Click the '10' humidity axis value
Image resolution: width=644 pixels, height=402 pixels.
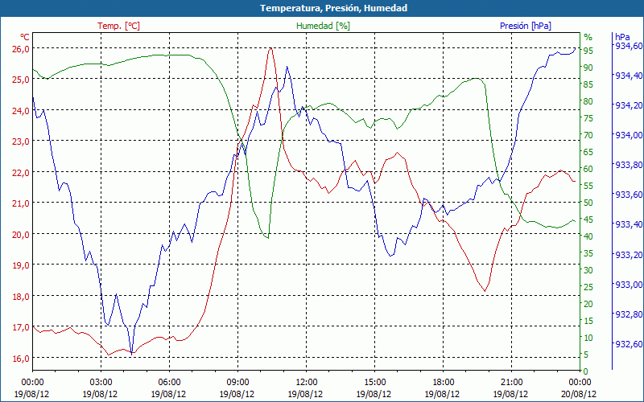[x=588, y=338]
